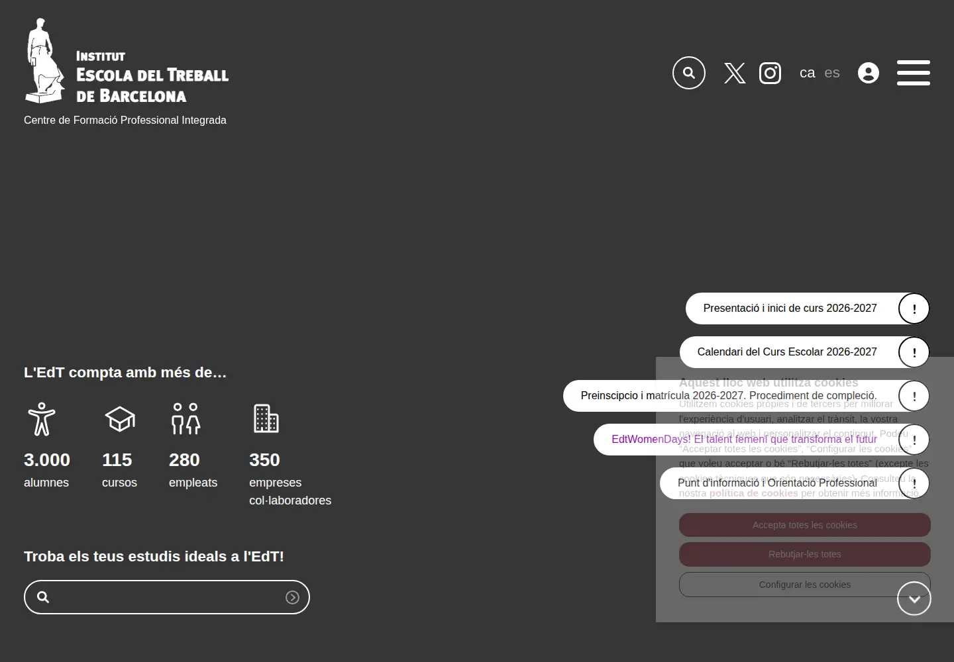
Task: Visit the X (Twitter) profile icon
Action: pos(735,73)
